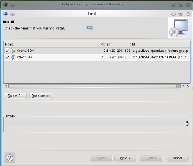Select the Xtext SDK row name
Viewport: 193px width, 166px height.
(24, 57)
